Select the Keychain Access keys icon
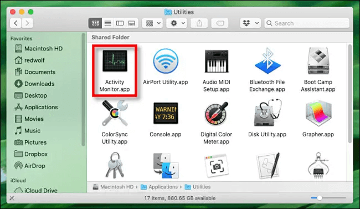This screenshot has width=360, height=209. pos(115,165)
